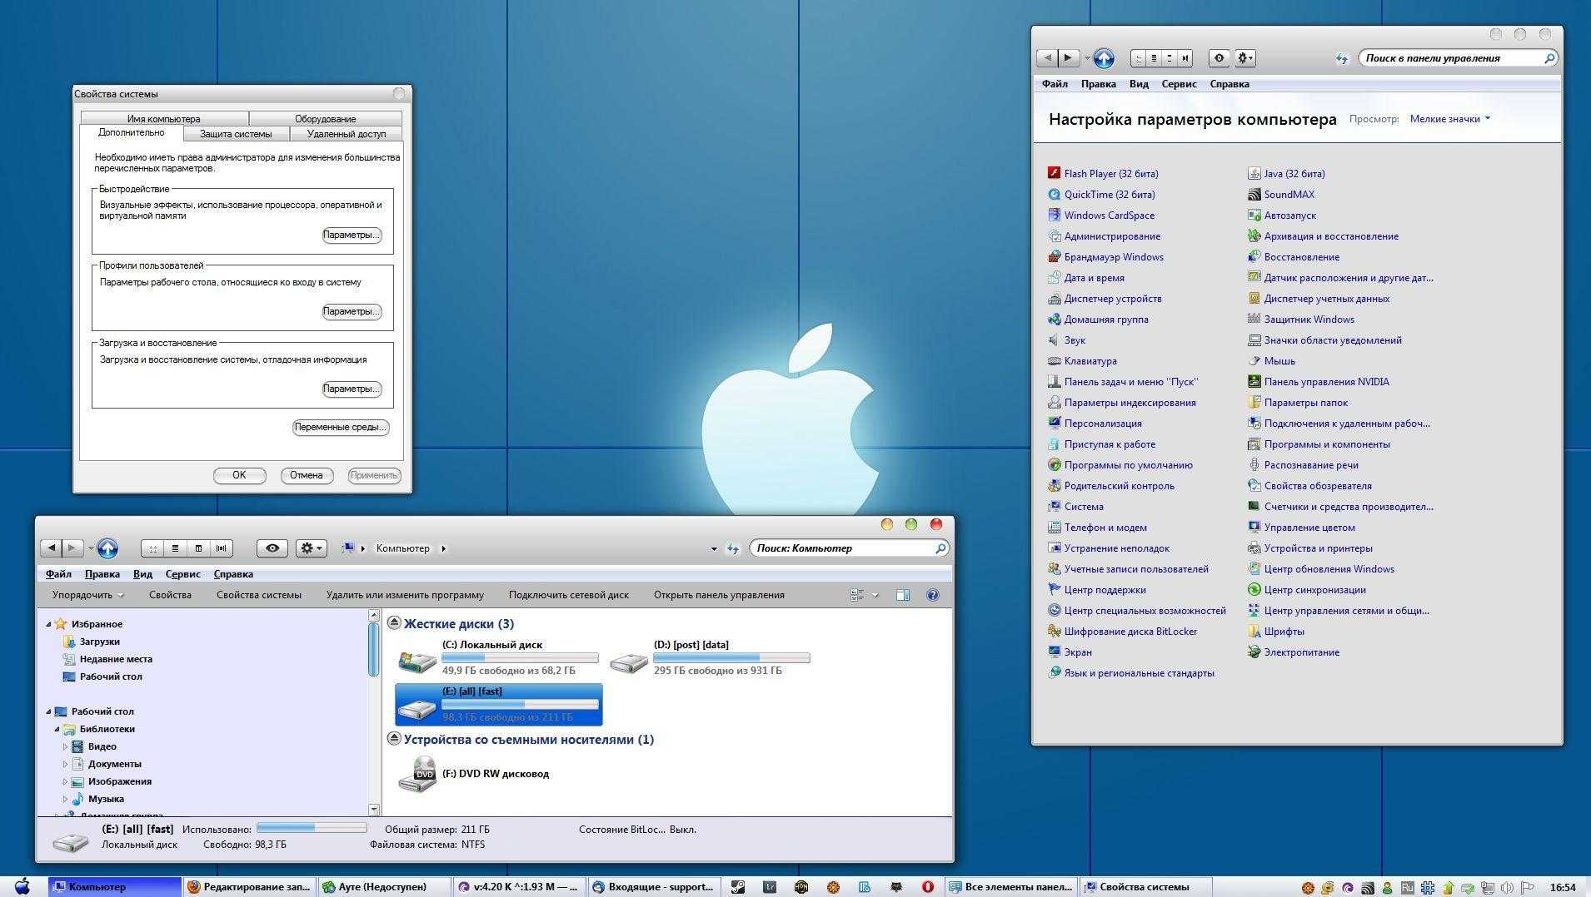Switch to Защита системы tab
This screenshot has width=1591, height=897.
[x=236, y=134]
